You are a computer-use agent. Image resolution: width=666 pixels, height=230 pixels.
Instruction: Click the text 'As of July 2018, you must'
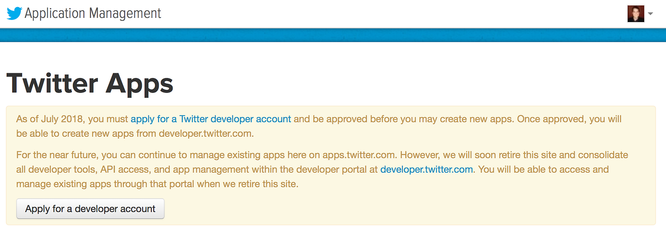click(72, 119)
